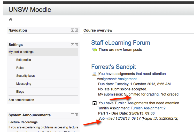Dock the Navigation block
194x132 pixels.
76,30
